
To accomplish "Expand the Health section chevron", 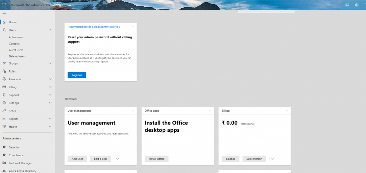I will (x=50, y=127).
